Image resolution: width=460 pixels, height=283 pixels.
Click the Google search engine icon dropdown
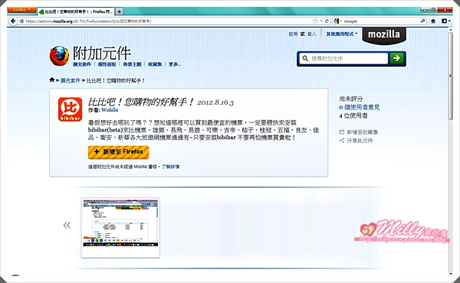337,21
